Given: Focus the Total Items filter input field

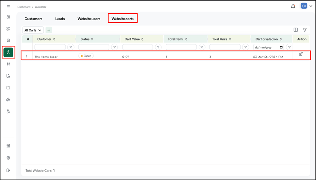Looking at the screenshot, I should (181, 47).
